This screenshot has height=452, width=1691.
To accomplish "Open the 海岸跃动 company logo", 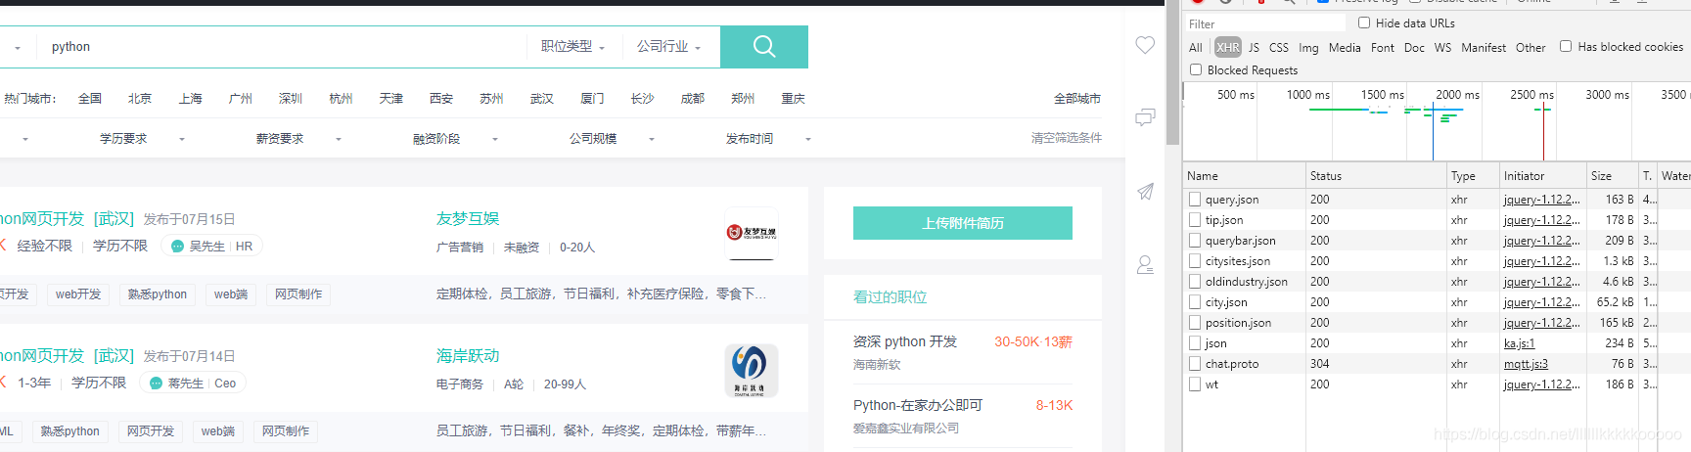I will pyautogui.click(x=752, y=370).
